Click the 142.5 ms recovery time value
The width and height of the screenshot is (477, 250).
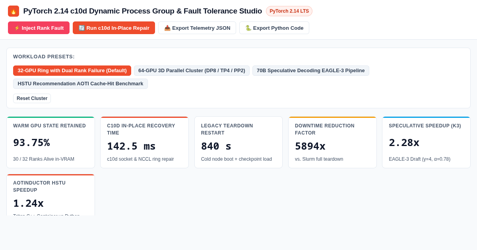131,146
